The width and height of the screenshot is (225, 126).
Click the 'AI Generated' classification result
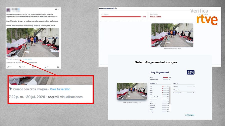(155, 17)
